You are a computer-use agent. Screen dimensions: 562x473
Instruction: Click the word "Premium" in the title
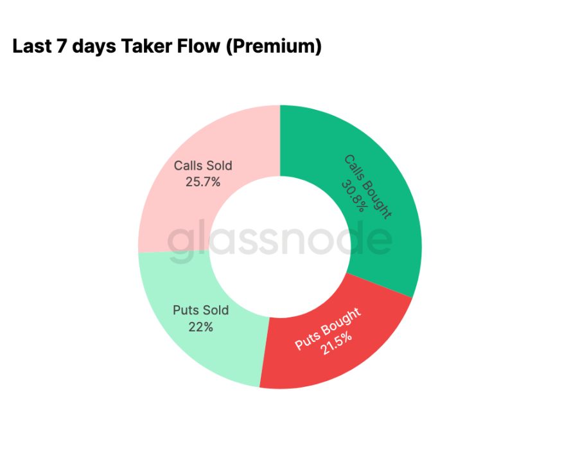tap(272, 46)
